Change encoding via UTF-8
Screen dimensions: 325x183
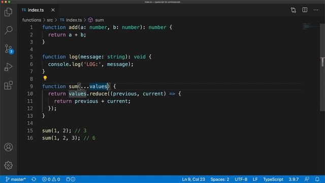point(241,179)
